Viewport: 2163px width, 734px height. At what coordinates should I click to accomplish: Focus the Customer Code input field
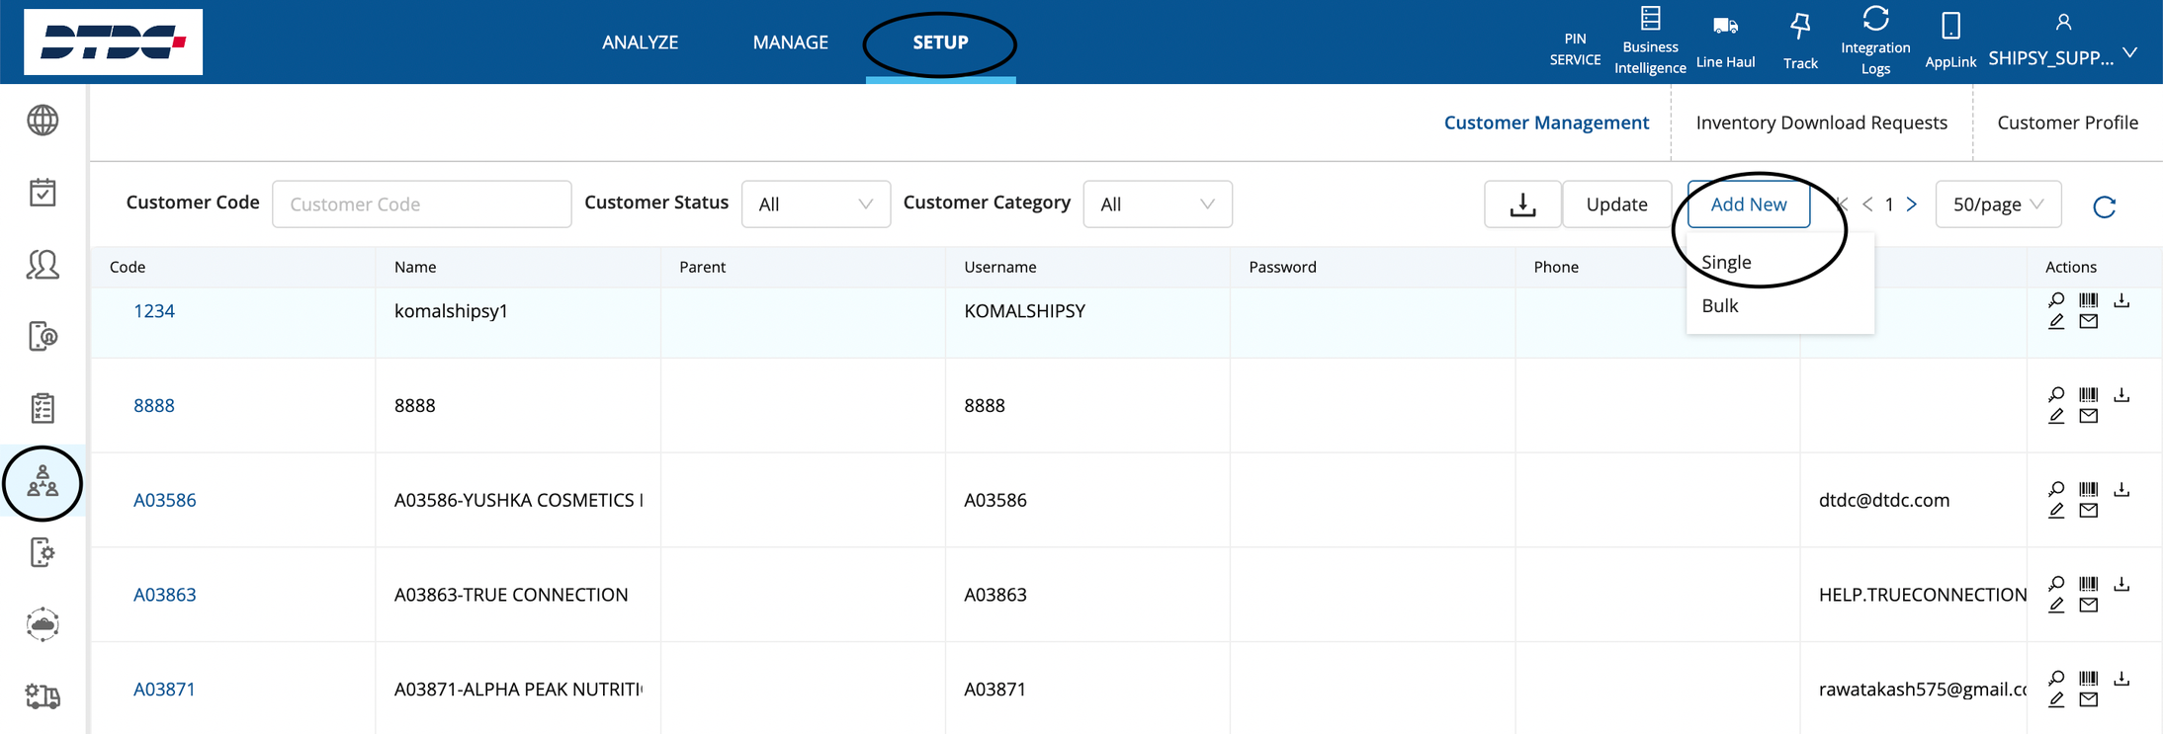pos(421,204)
